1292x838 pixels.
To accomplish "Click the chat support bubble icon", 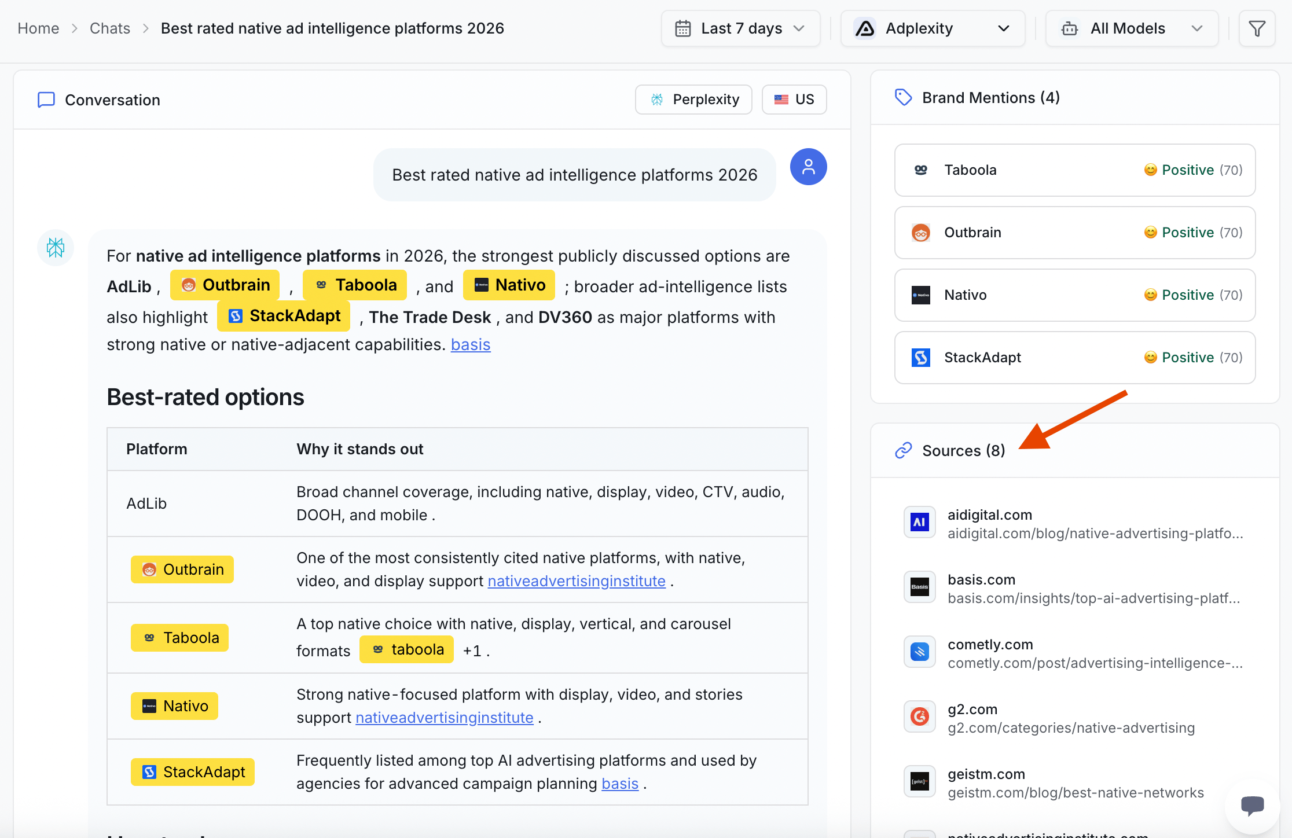I will [1252, 806].
